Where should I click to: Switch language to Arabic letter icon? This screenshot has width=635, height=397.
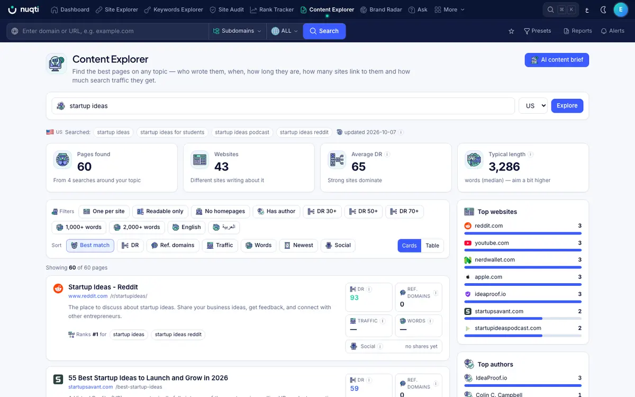pyautogui.click(x=586, y=10)
